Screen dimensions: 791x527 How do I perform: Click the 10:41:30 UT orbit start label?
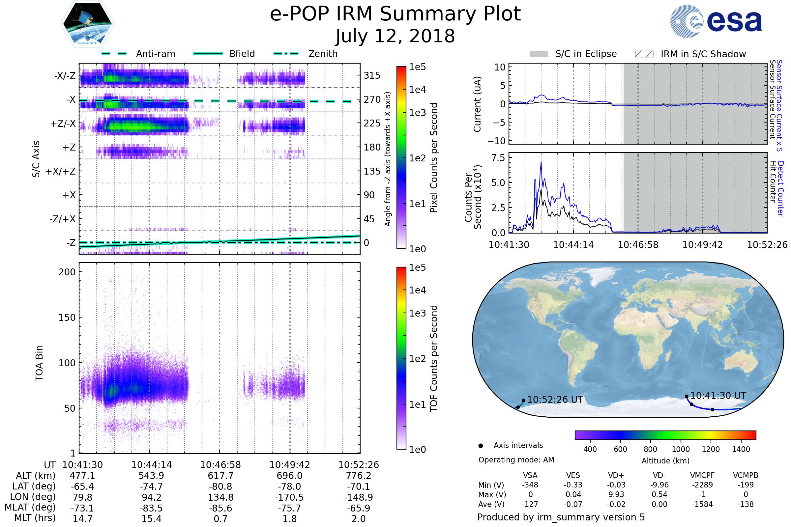click(x=718, y=396)
